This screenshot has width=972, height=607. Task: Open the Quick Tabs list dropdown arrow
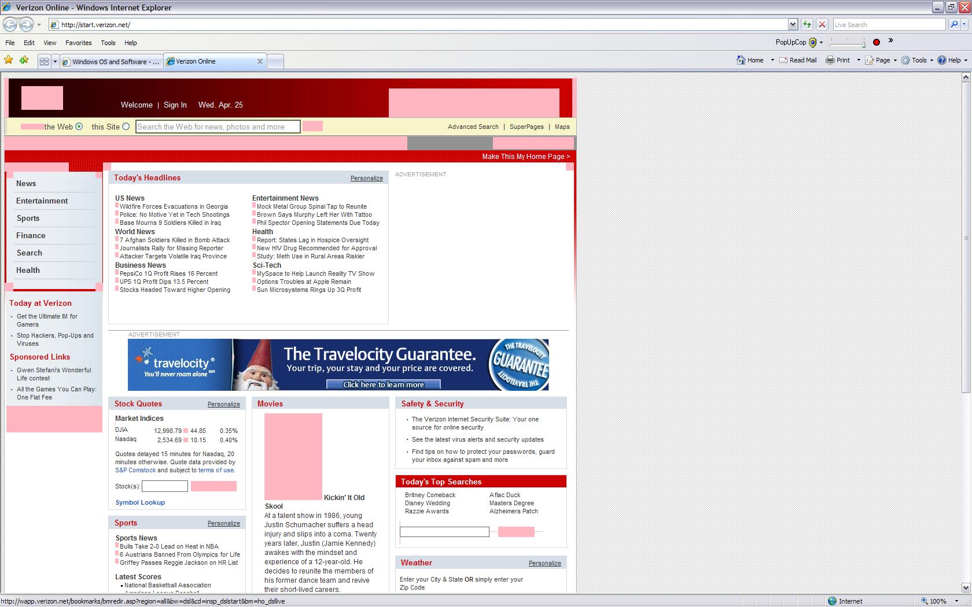[56, 61]
